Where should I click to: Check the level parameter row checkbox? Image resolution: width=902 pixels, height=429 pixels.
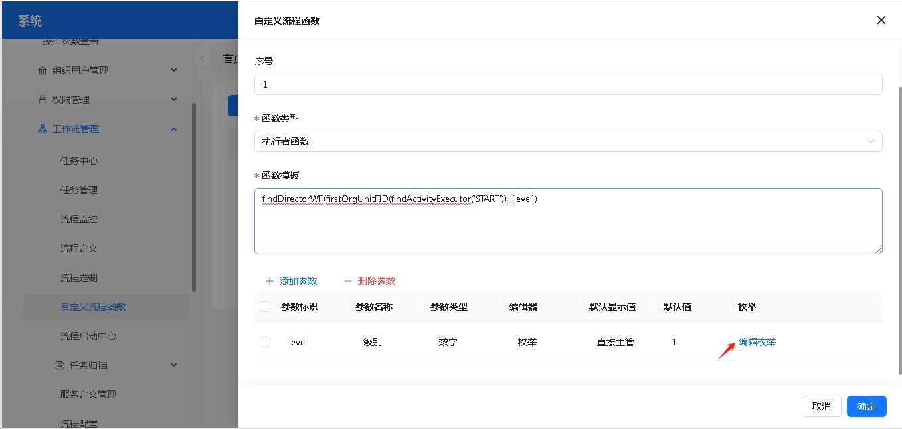point(265,342)
